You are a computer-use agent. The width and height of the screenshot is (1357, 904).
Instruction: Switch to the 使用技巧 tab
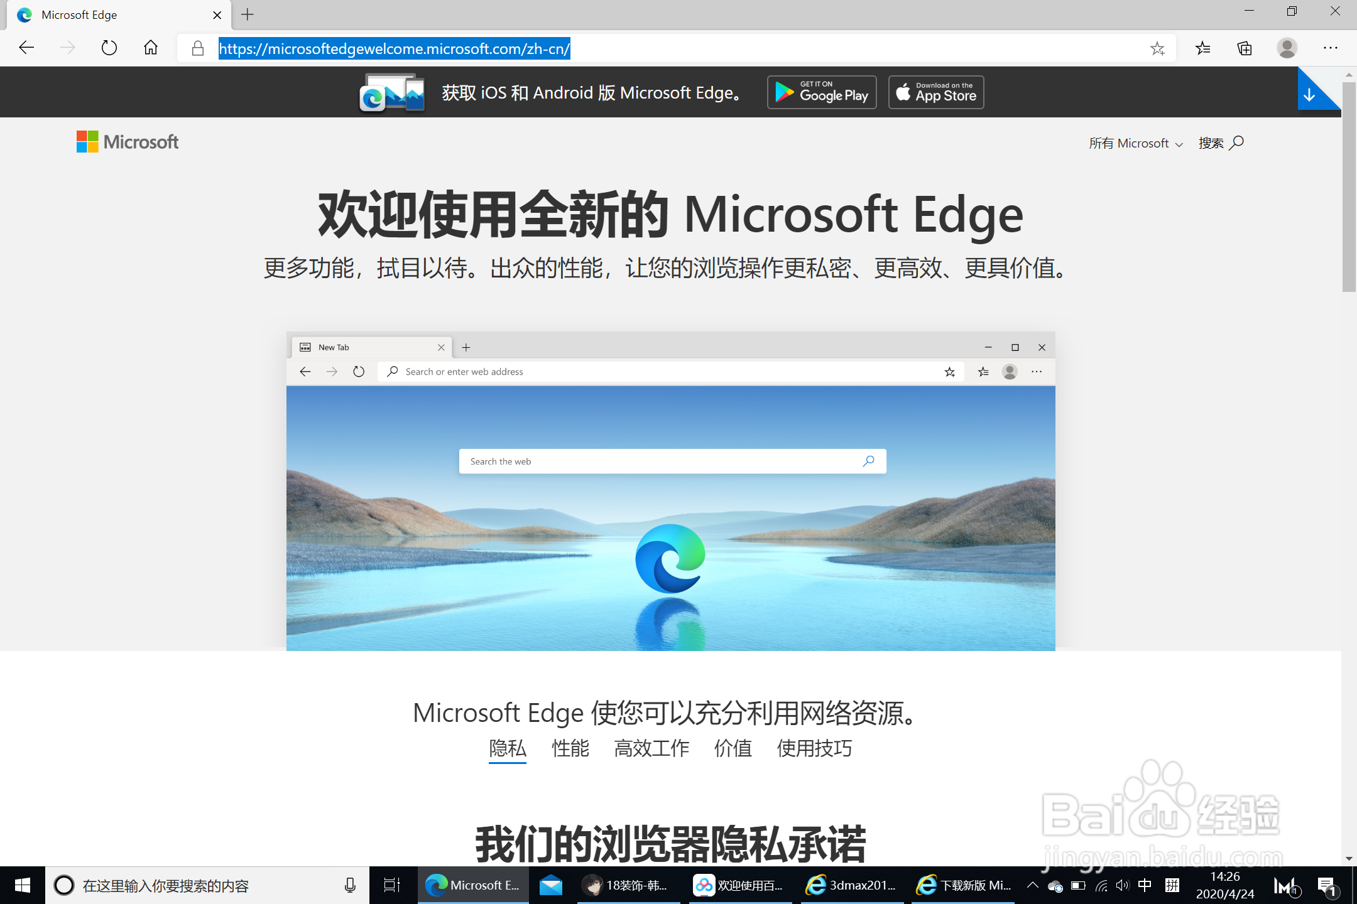tap(814, 748)
